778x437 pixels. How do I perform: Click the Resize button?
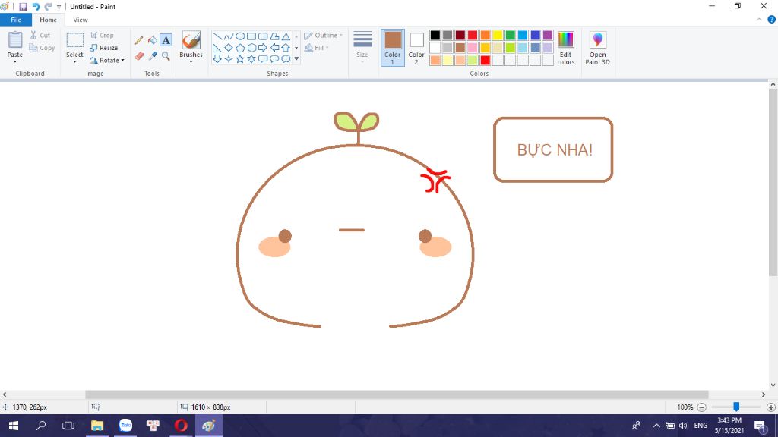103,48
